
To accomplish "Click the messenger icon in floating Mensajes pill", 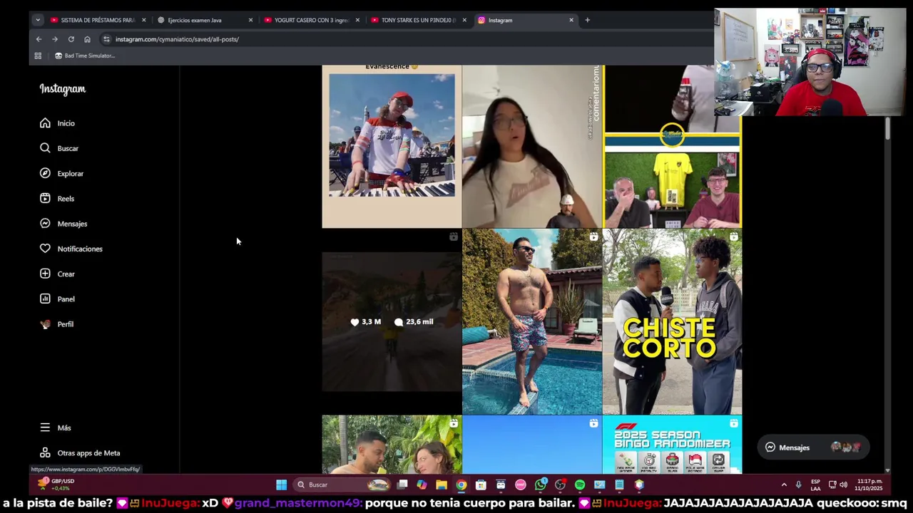I will (770, 447).
